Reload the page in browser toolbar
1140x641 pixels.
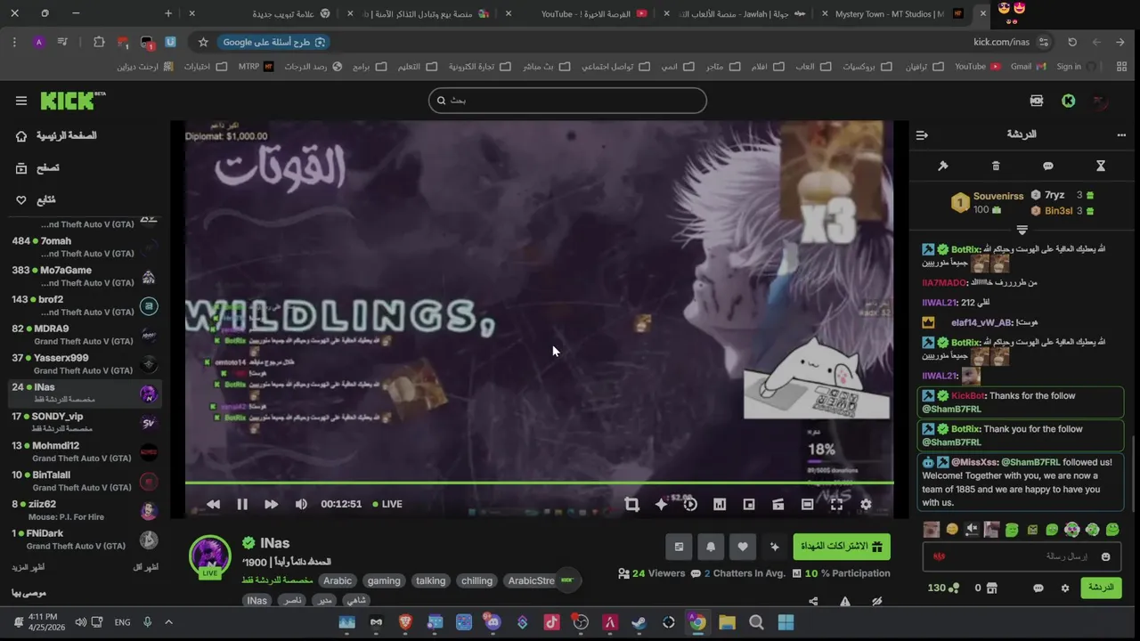click(1072, 42)
